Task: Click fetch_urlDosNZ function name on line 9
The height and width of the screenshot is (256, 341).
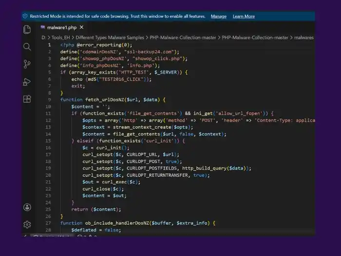Action: pos(105,99)
